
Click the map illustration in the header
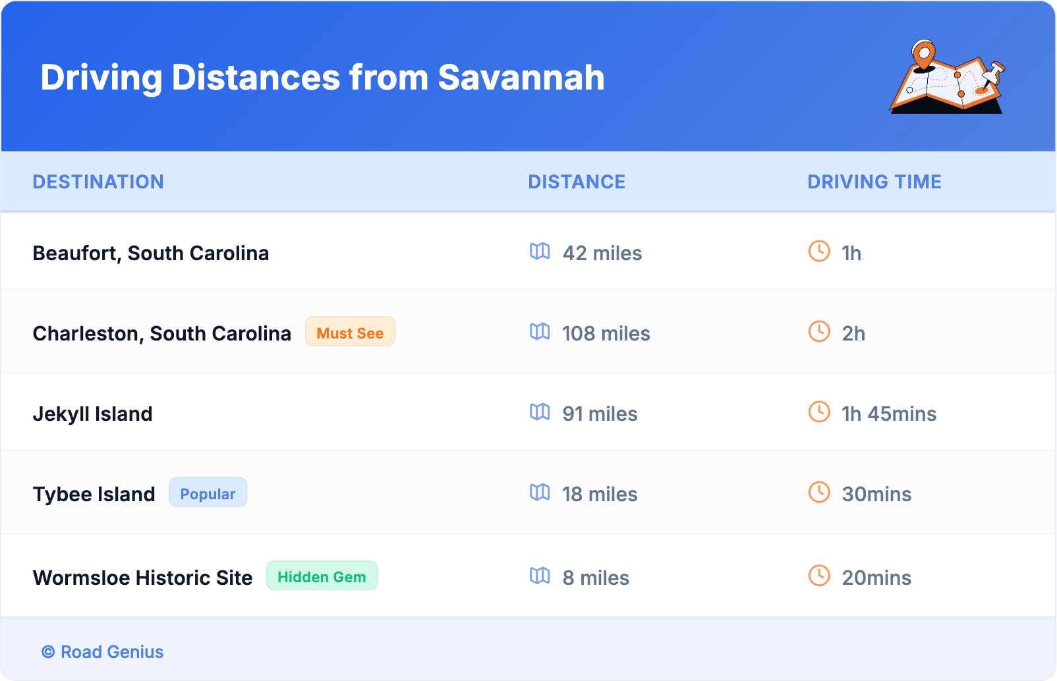tap(947, 77)
